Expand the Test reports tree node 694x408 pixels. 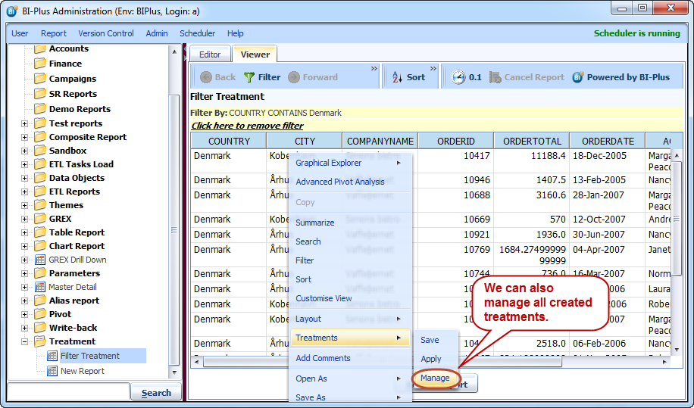(x=25, y=123)
